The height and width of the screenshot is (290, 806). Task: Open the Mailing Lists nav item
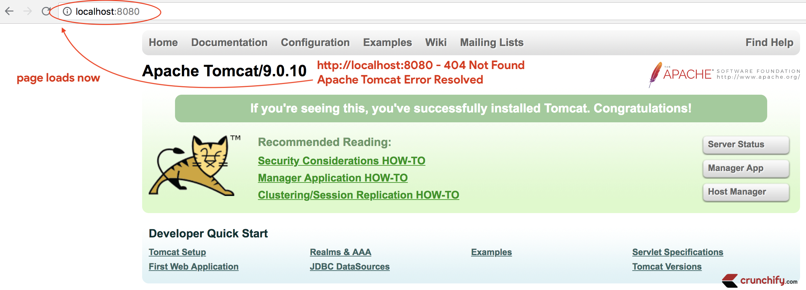(x=492, y=42)
